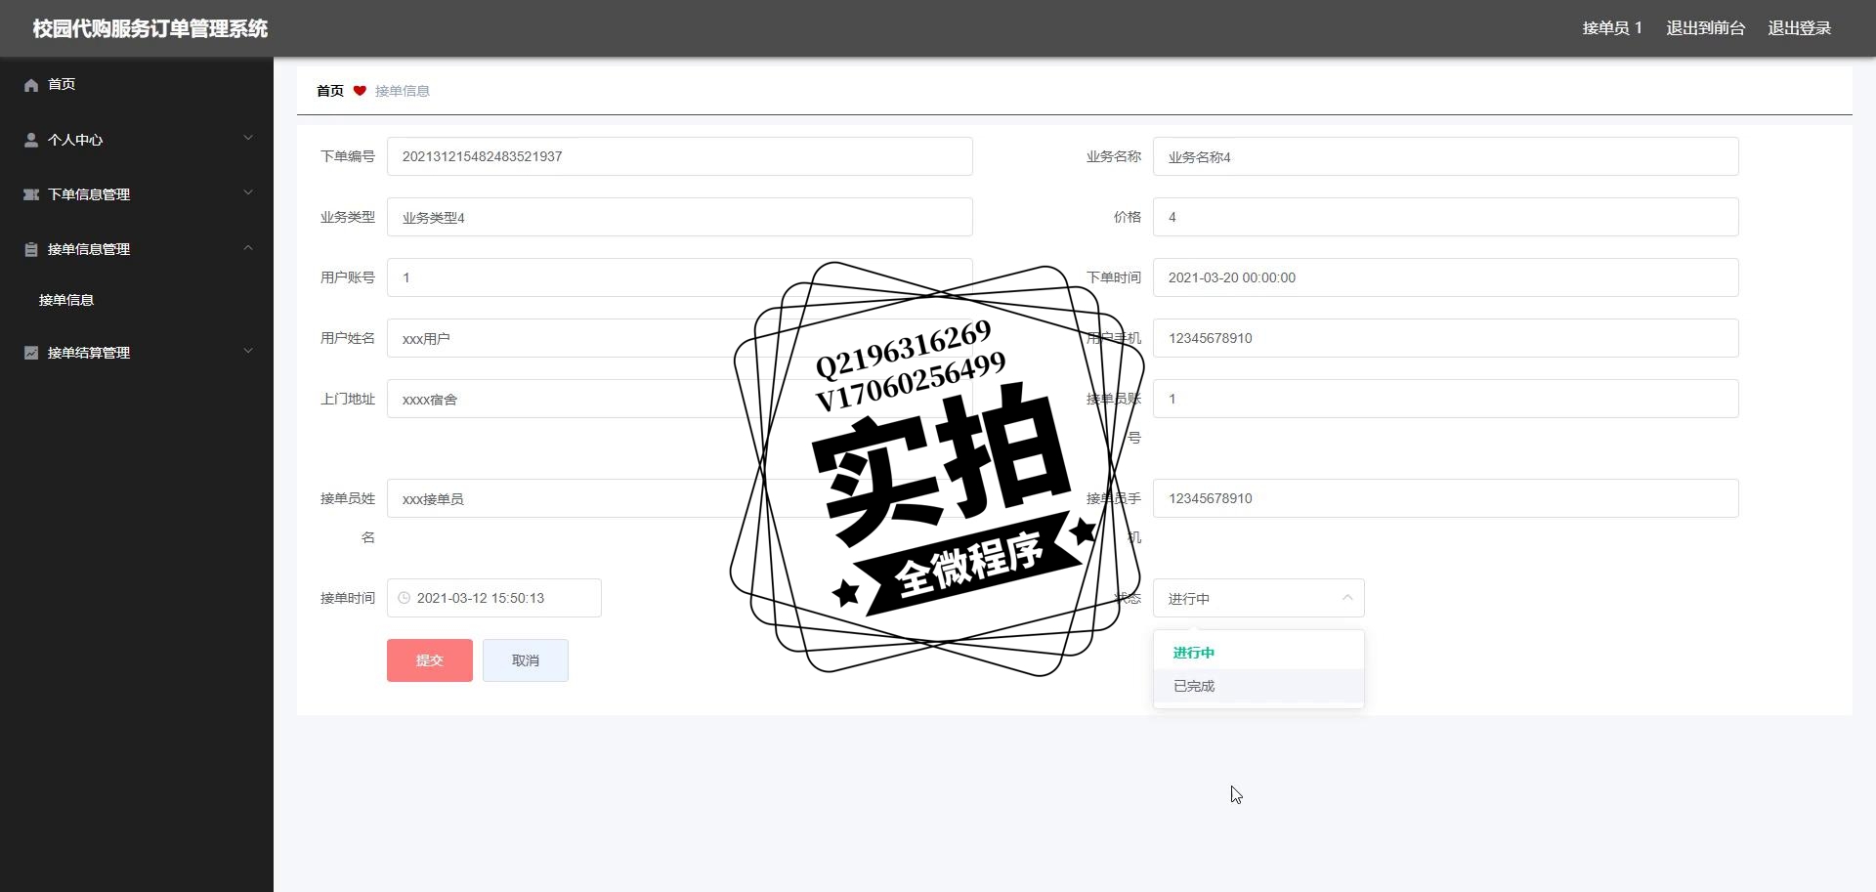Click the 下单编号 input field
1876x892 pixels.
[x=680, y=156]
